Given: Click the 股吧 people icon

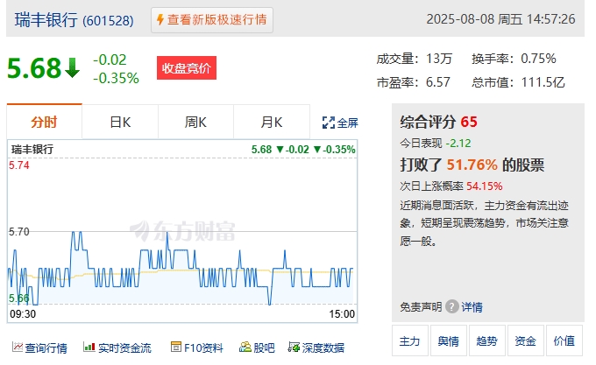Looking at the screenshot, I should [x=245, y=347].
